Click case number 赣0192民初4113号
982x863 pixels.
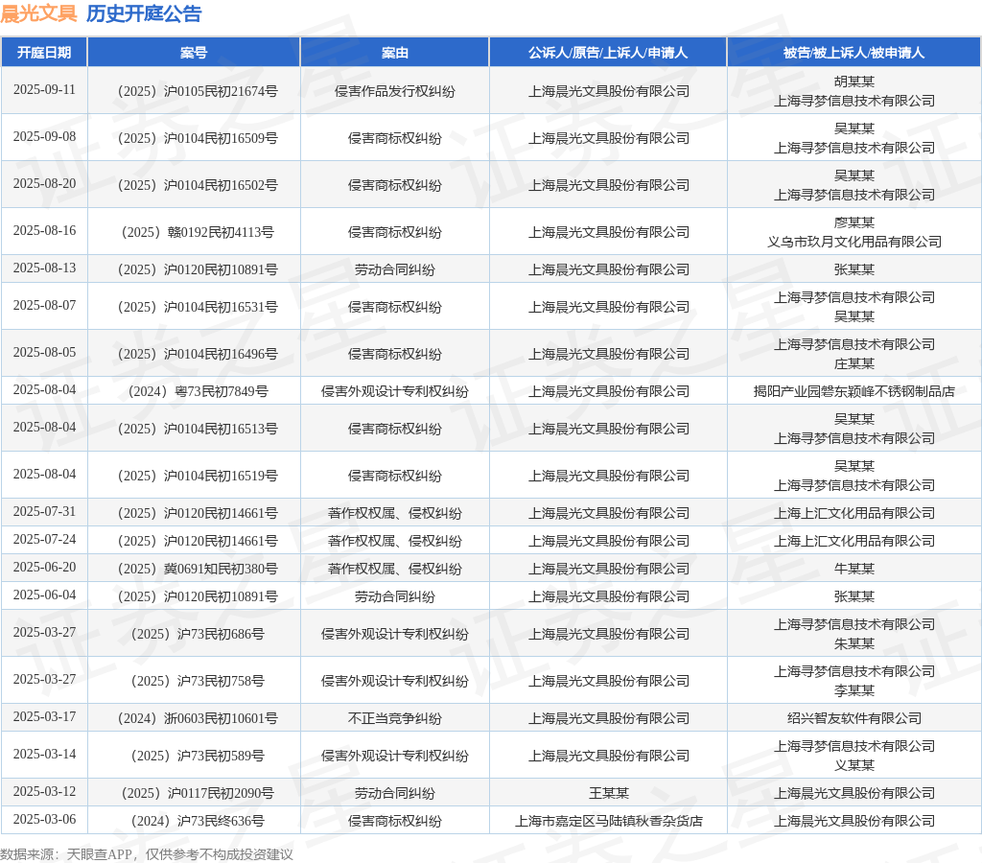pos(198,232)
